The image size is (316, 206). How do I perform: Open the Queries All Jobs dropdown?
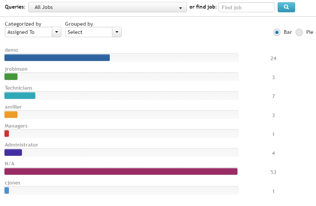pos(108,7)
